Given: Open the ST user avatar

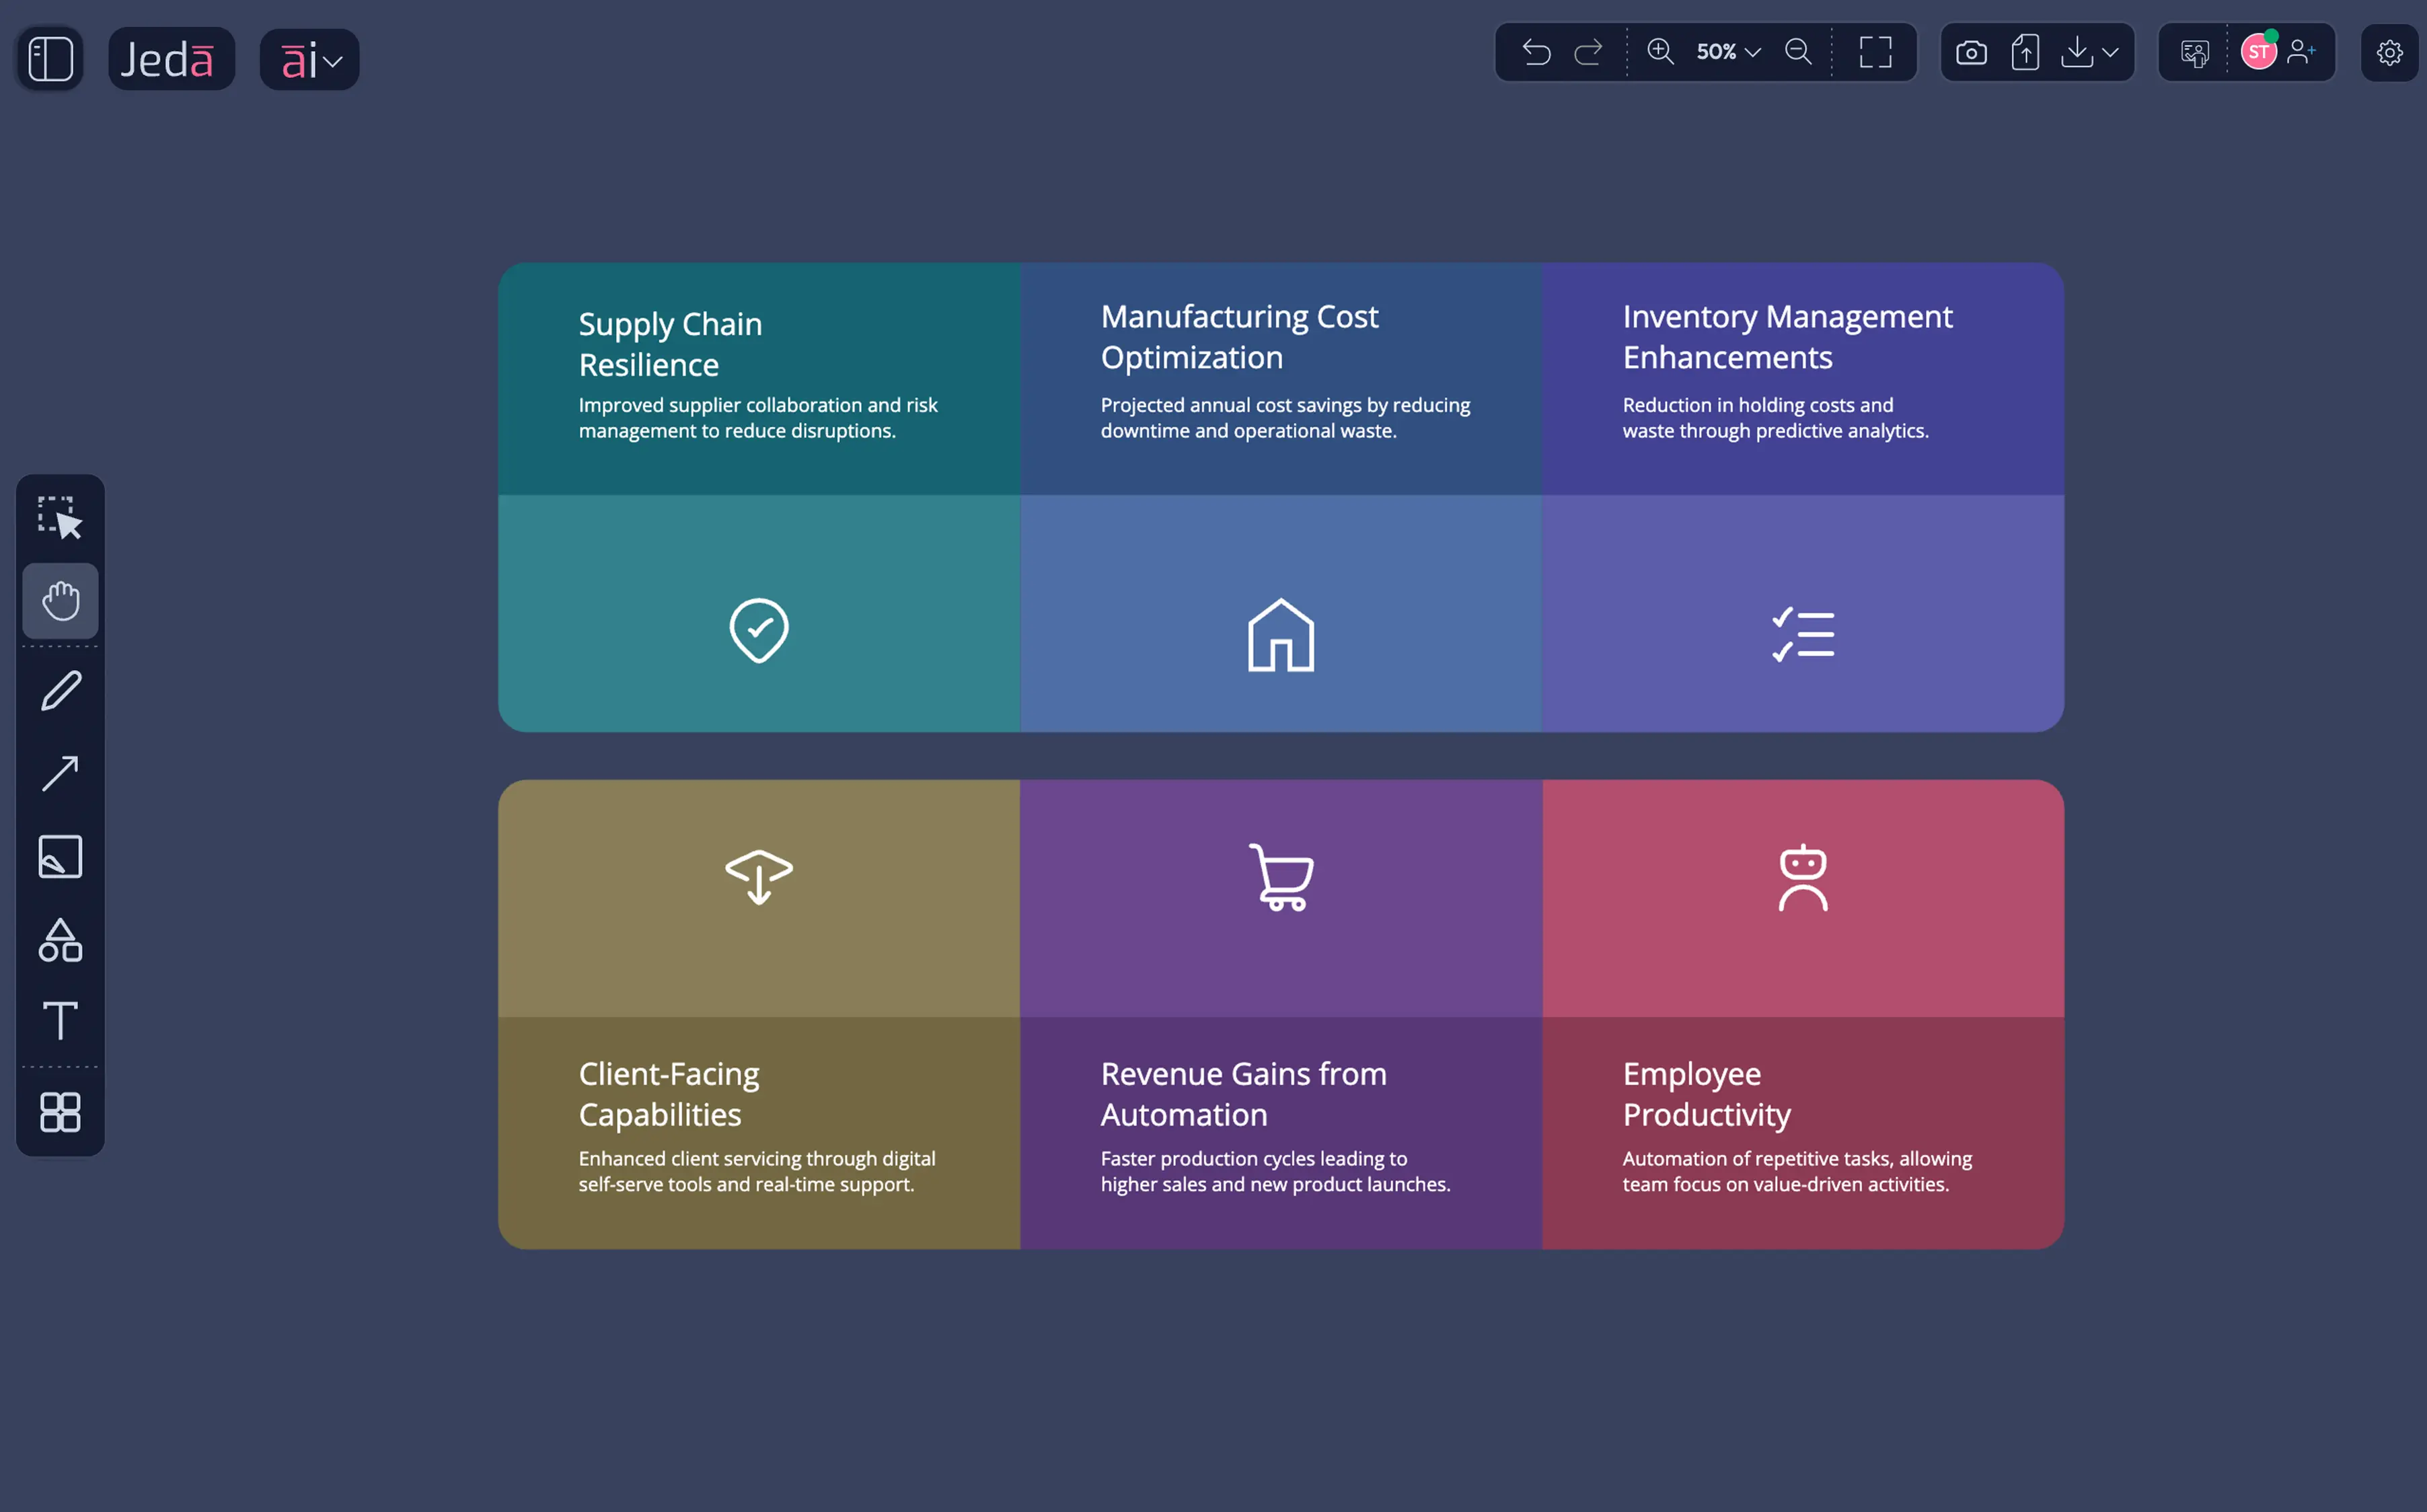Looking at the screenshot, I should pyautogui.click(x=2259, y=52).
